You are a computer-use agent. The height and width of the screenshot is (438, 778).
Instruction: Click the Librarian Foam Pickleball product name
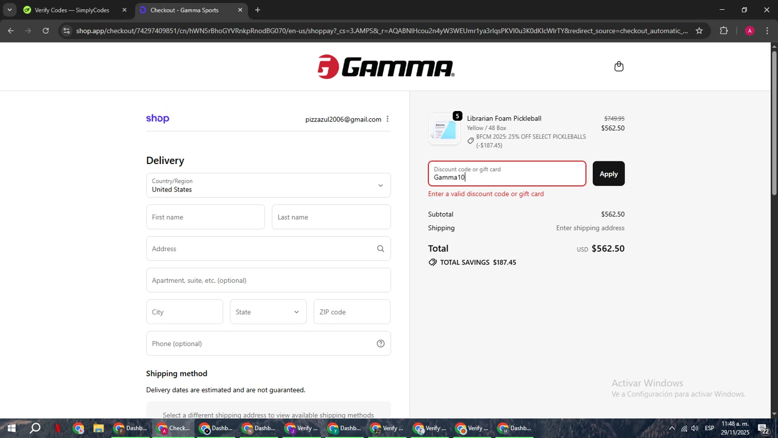pyautogui.click(x=504, y=118)
